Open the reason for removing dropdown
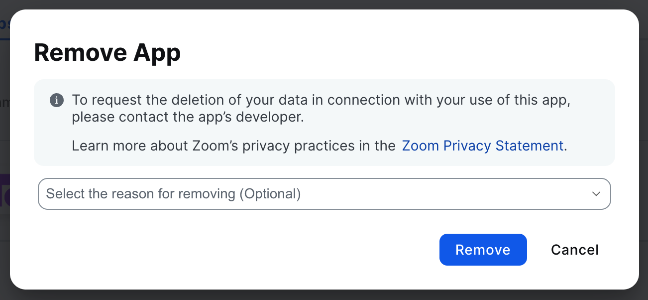Image resolution: width=648 pixels, height=300 pixels. point(324,194)
